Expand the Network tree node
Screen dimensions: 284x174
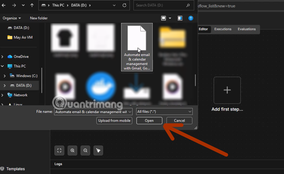coord(2,95)
